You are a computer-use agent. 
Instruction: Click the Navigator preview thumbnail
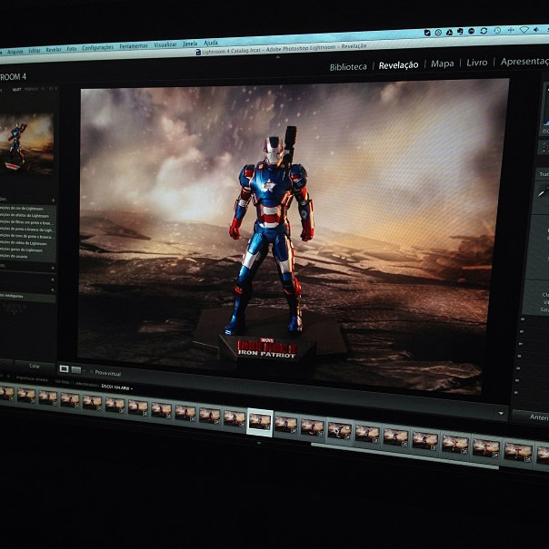coord(25,144)
